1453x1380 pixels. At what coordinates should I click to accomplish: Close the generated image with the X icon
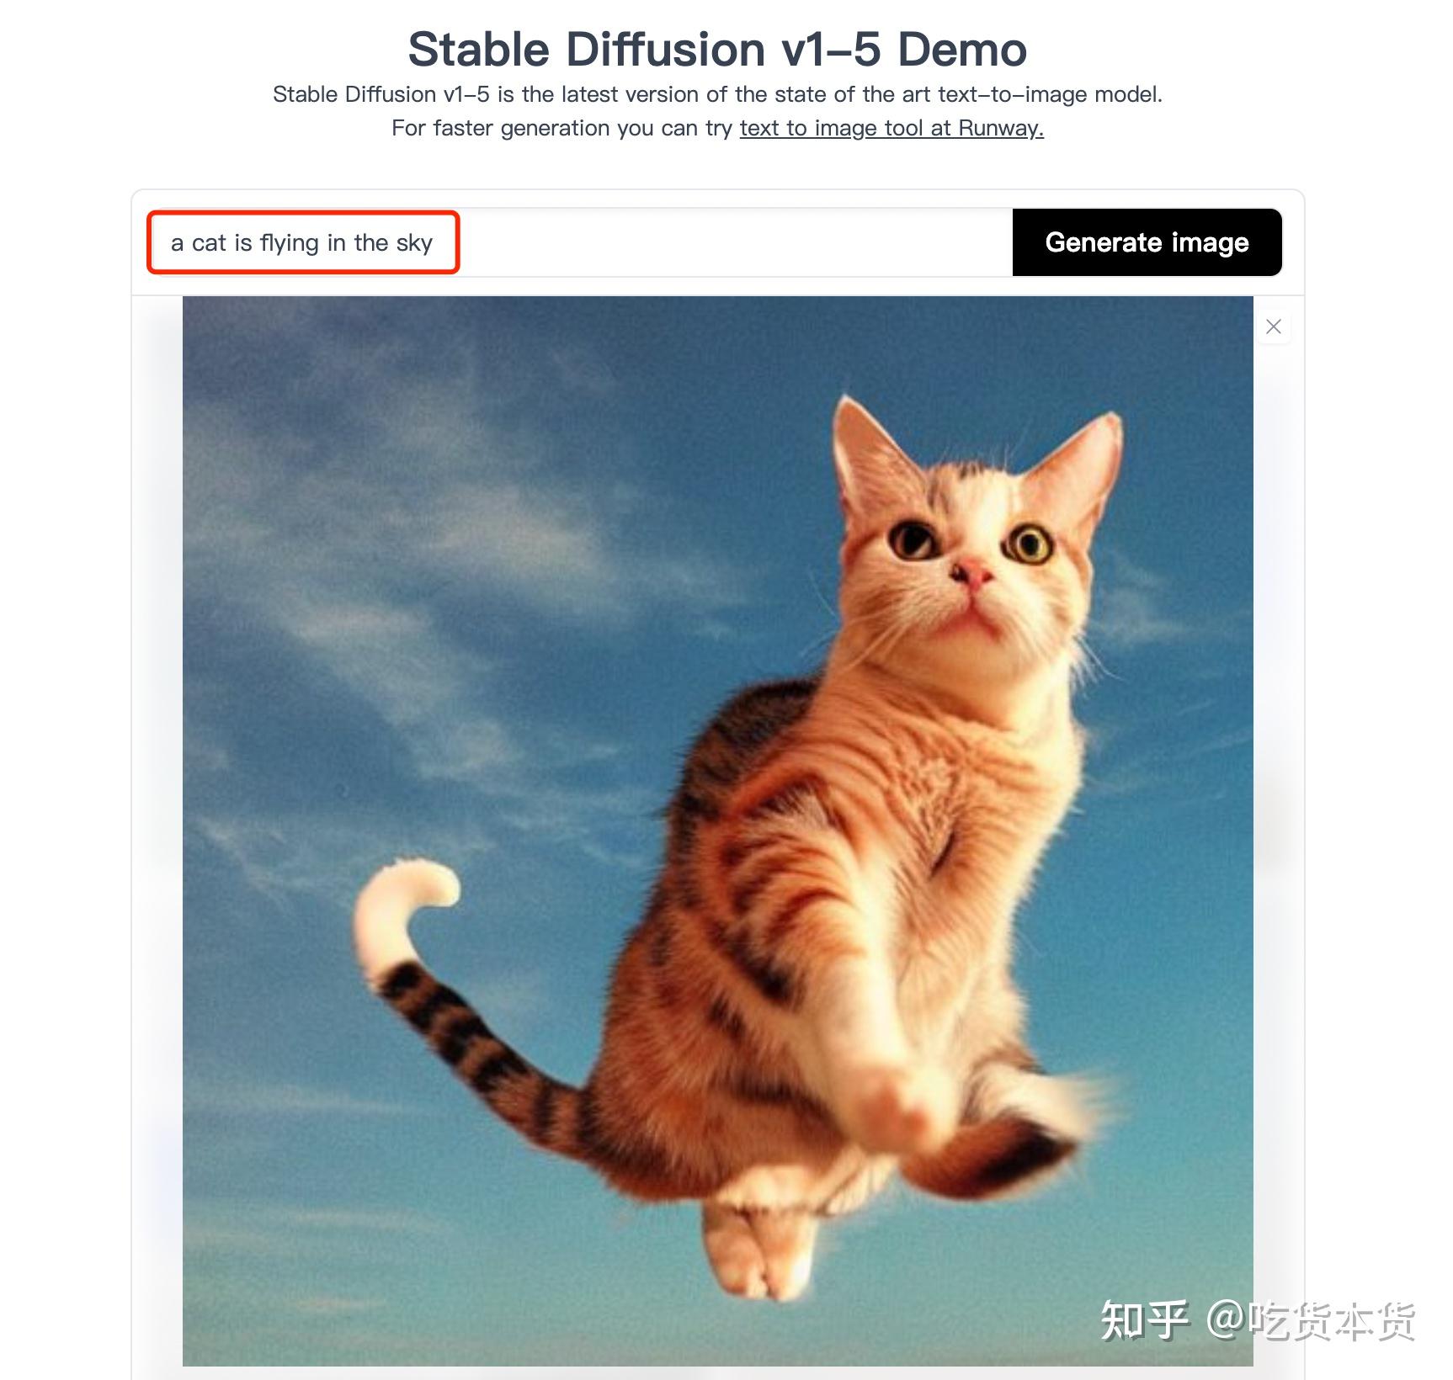point(1273,326)
